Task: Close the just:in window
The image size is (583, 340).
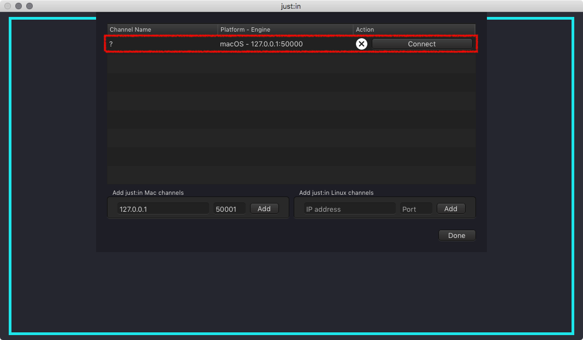Action: coord(8,6)
